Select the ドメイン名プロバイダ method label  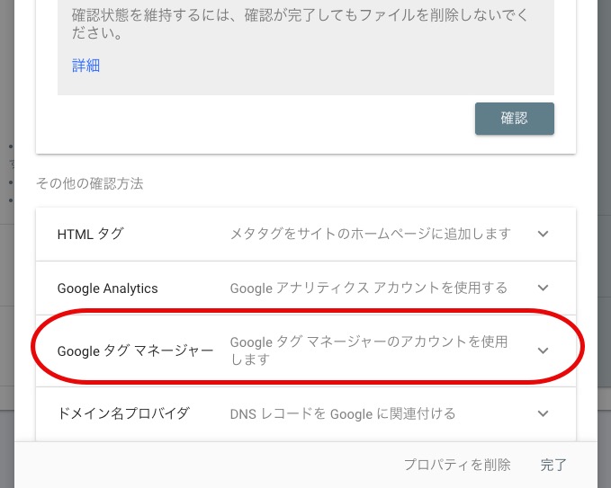(x=123, y=413)
